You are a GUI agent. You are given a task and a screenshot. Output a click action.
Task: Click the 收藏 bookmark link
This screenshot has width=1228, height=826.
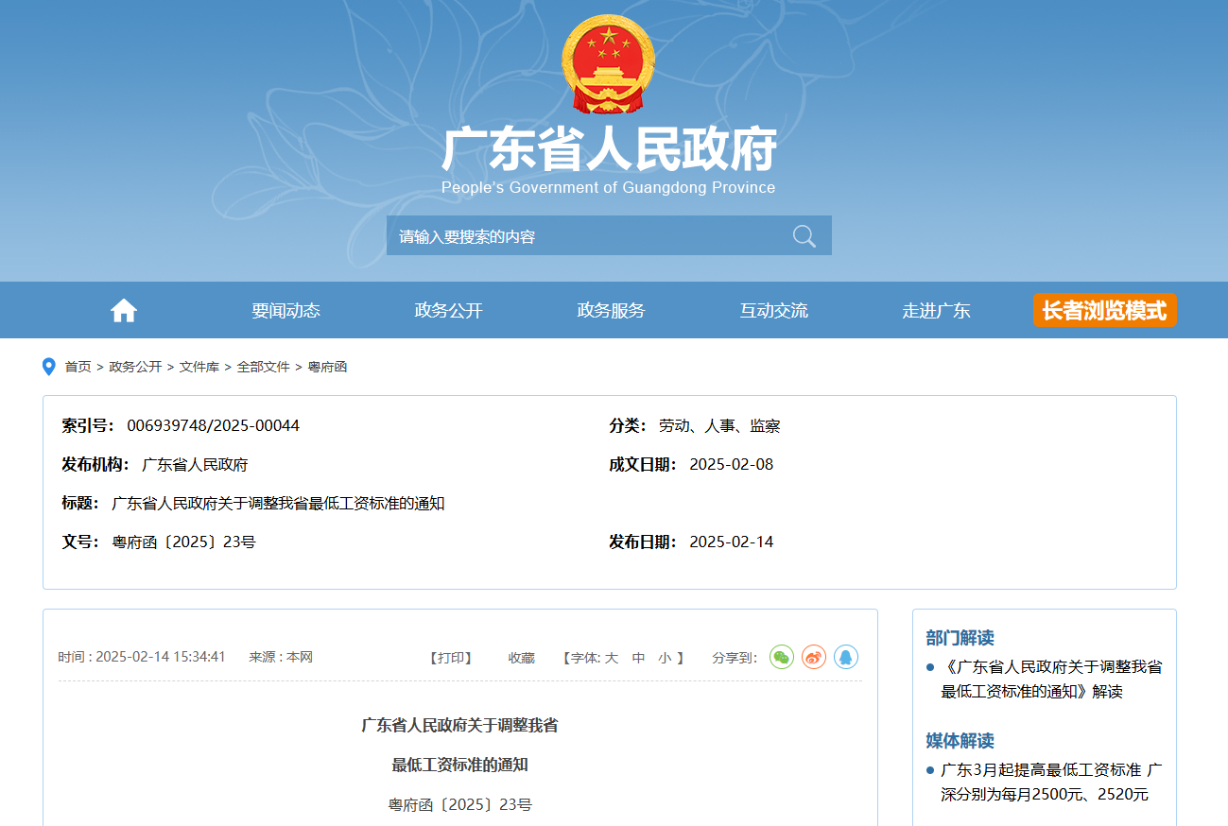(521, 658)
